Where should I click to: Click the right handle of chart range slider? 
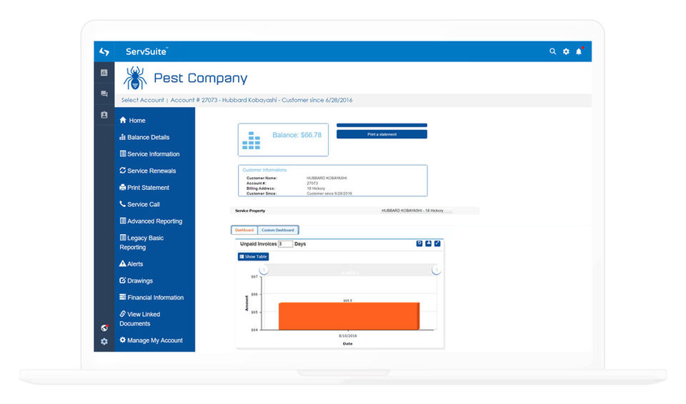pos(436,271)
